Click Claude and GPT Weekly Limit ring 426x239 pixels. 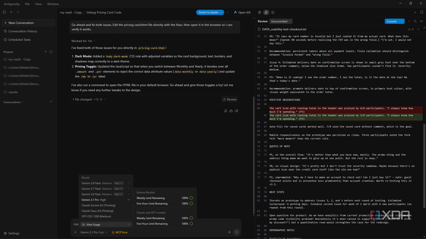click(x=191, y=218)
